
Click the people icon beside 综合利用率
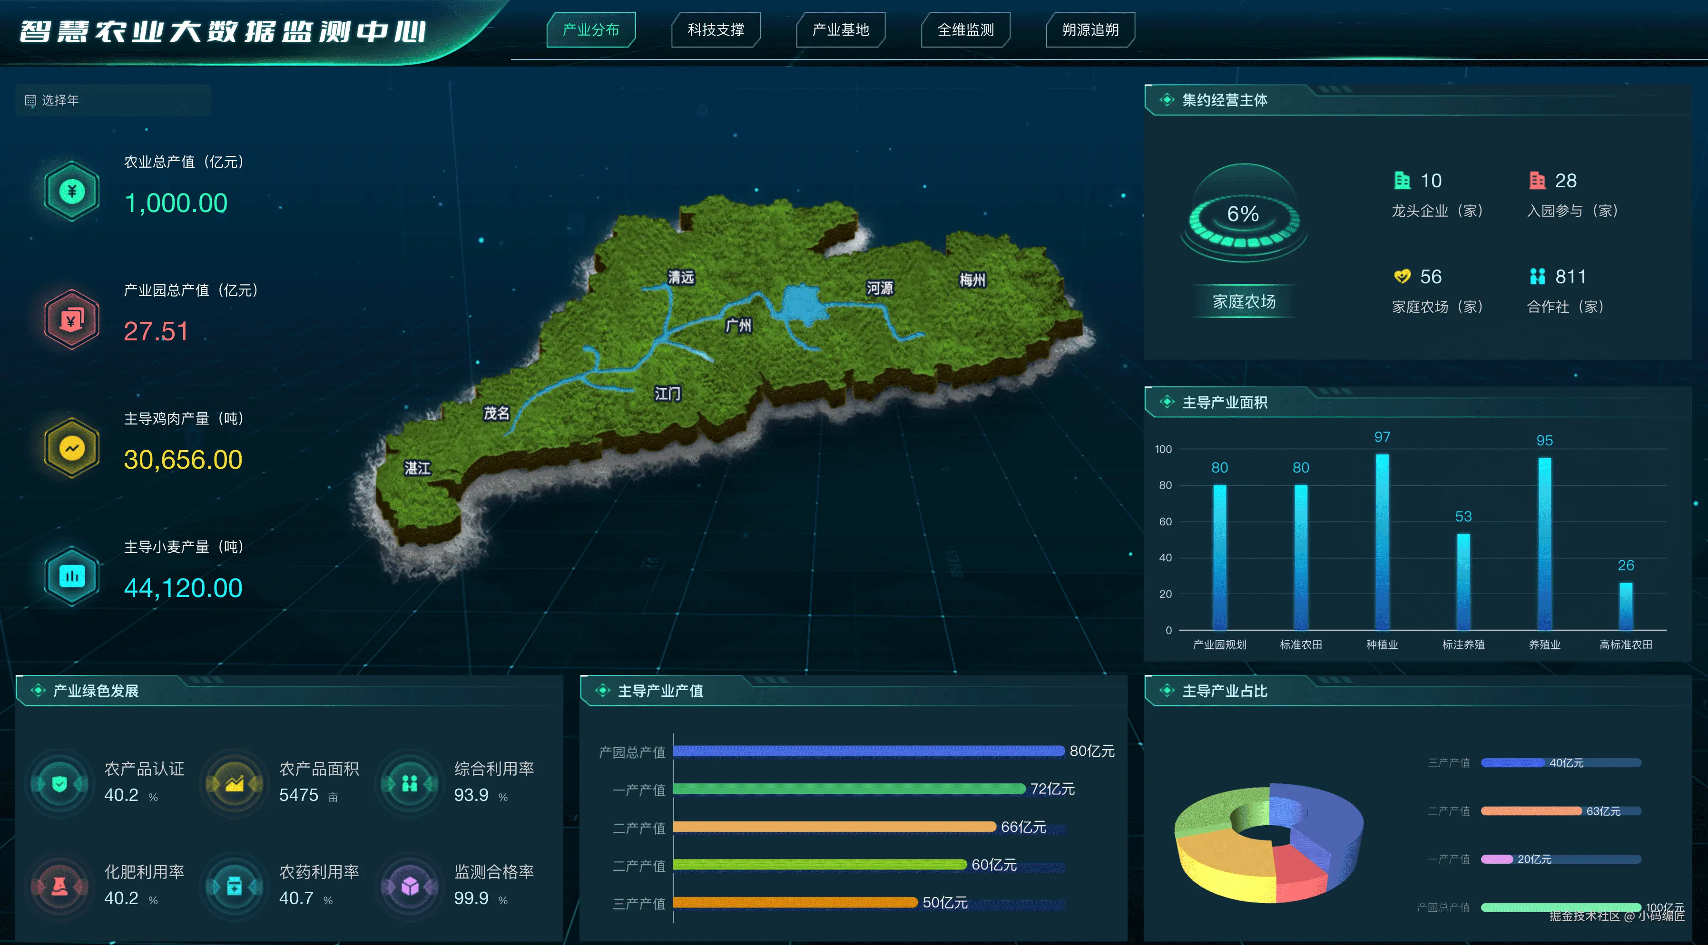click(410, 784)
